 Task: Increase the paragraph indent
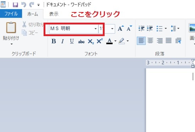150,28
